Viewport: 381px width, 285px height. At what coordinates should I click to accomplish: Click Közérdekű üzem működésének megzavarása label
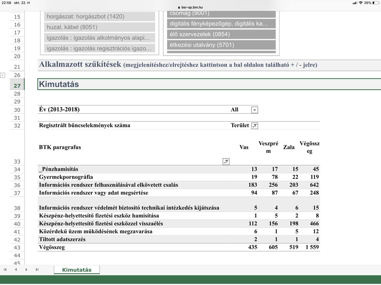click(96, 232)
